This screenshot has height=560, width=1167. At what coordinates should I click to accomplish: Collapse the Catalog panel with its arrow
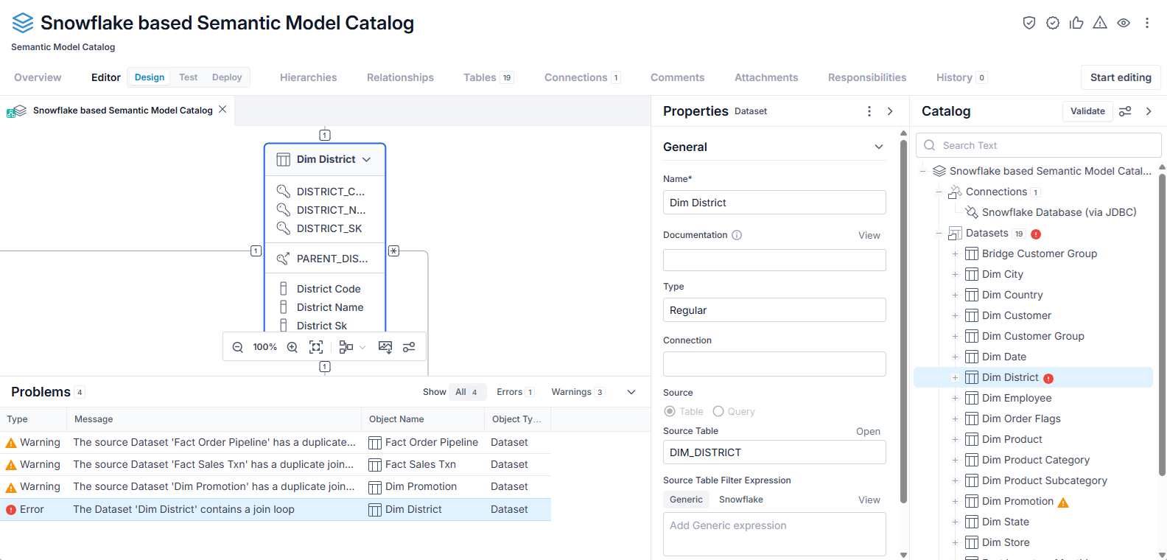point(1149,111)
